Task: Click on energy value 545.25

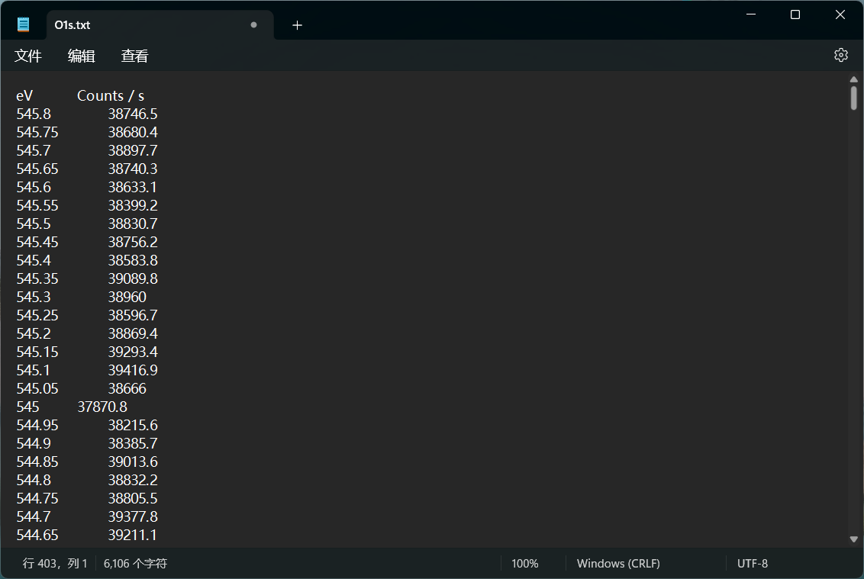Action: coord(37,315)
